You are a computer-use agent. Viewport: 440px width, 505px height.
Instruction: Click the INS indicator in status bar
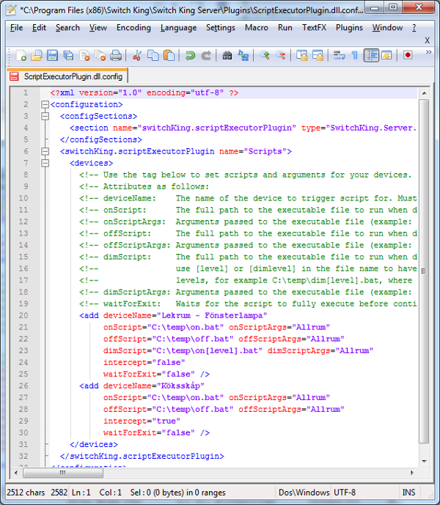click(x=408, y=493)
